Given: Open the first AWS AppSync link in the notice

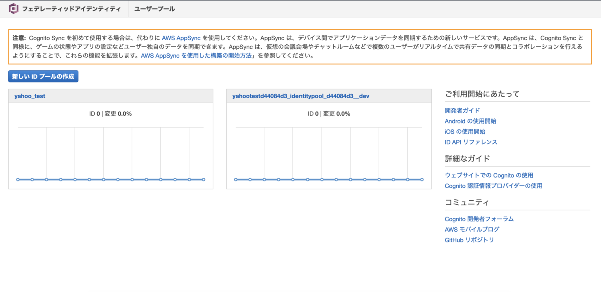Looking at the screenshot, I should click(181, 38).
